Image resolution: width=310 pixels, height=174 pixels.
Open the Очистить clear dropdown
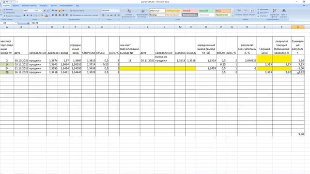click(263, 16)
